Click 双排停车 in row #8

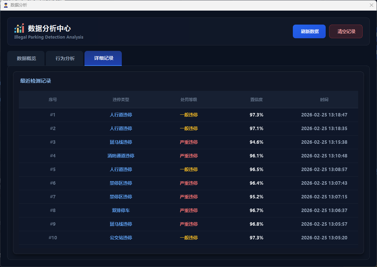121,210
